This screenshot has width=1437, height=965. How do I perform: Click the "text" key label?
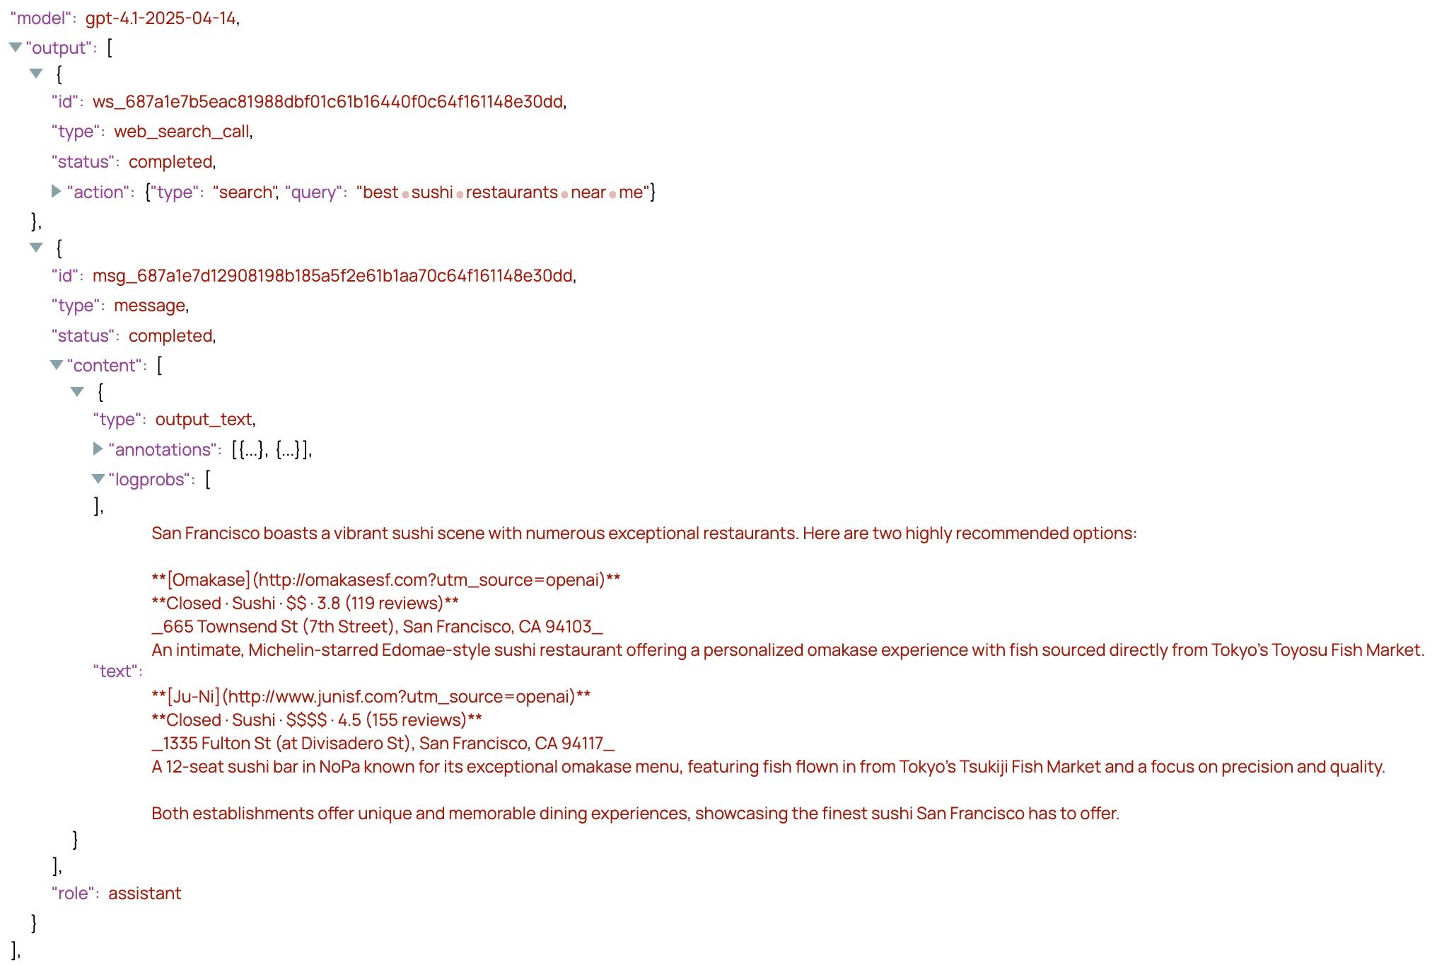[117, 671]
